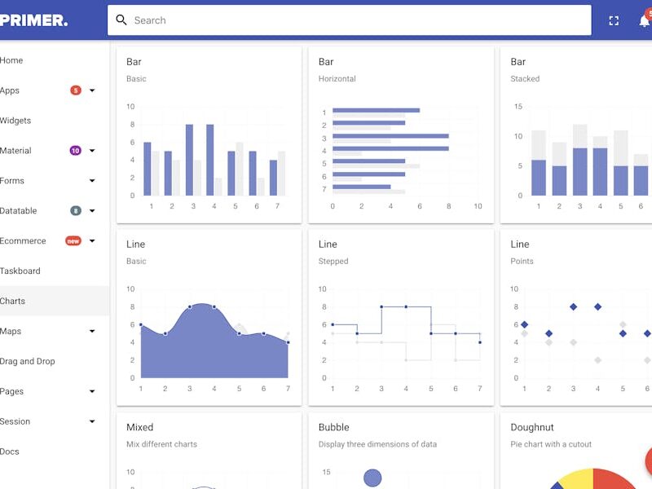Expand the Forms menu arrow
The image size is (652, 489).
92,180
